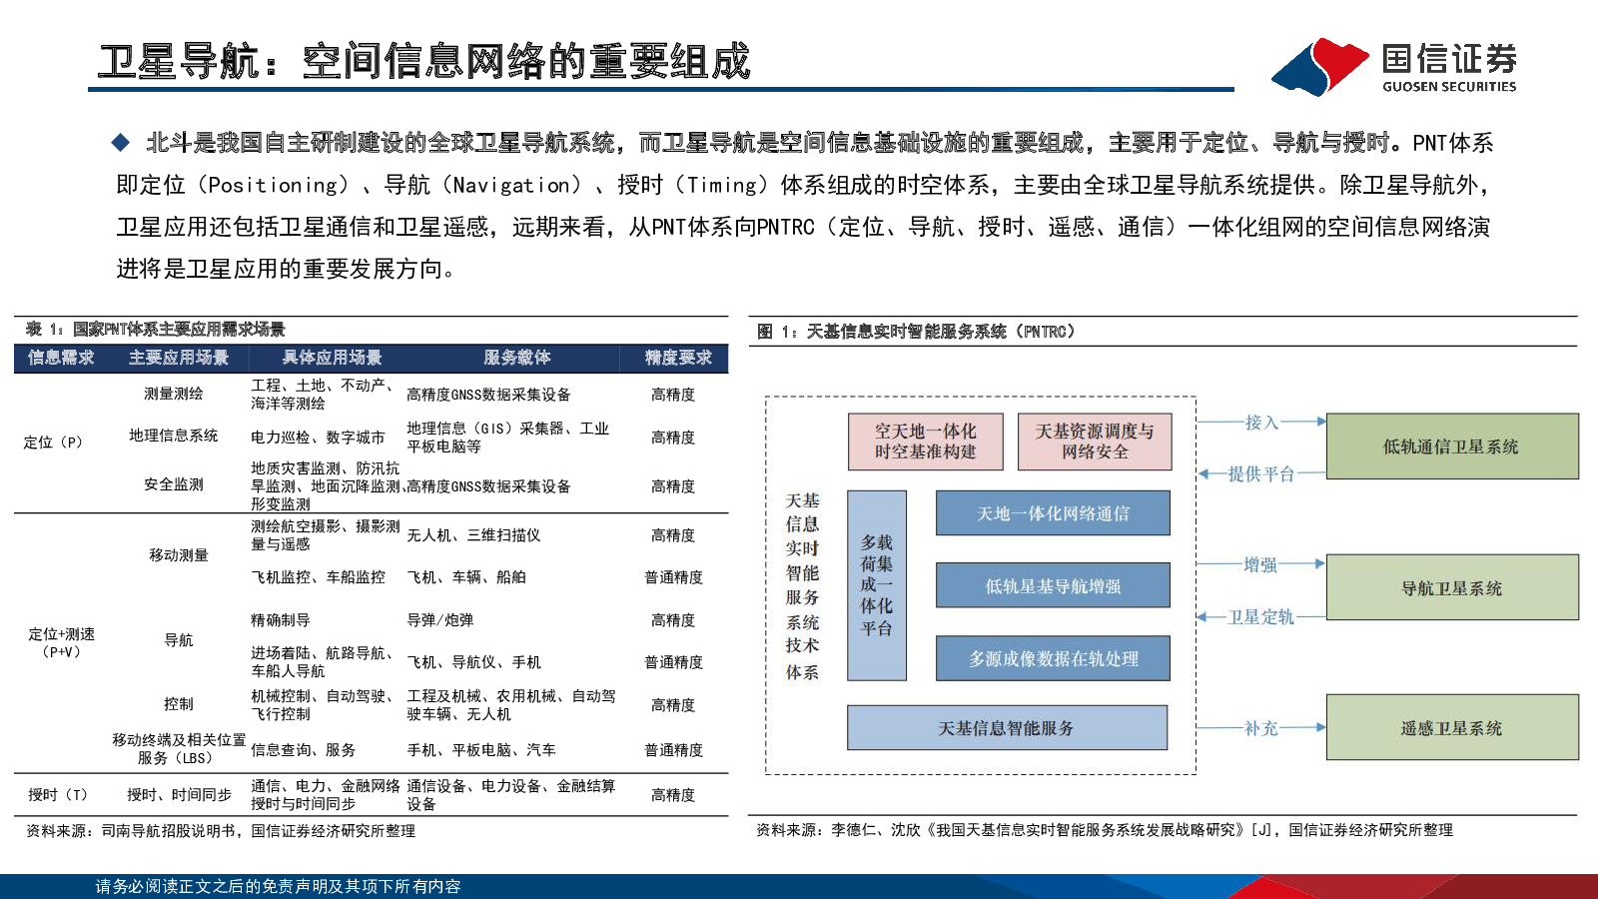Click the 低轨星基导航增强 box
This screenshot has height=899, width=1598.
pyautogui.click(x=1053, y=585)
